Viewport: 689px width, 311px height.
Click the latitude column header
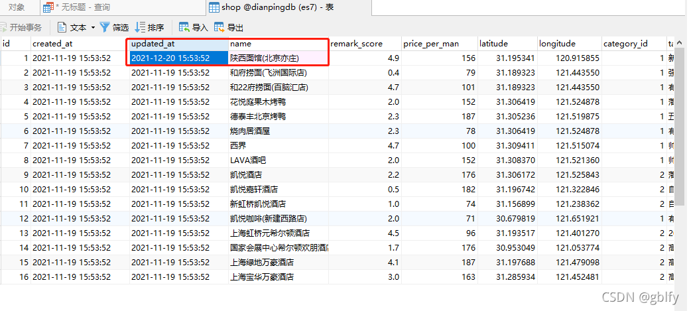coord(507,44)
